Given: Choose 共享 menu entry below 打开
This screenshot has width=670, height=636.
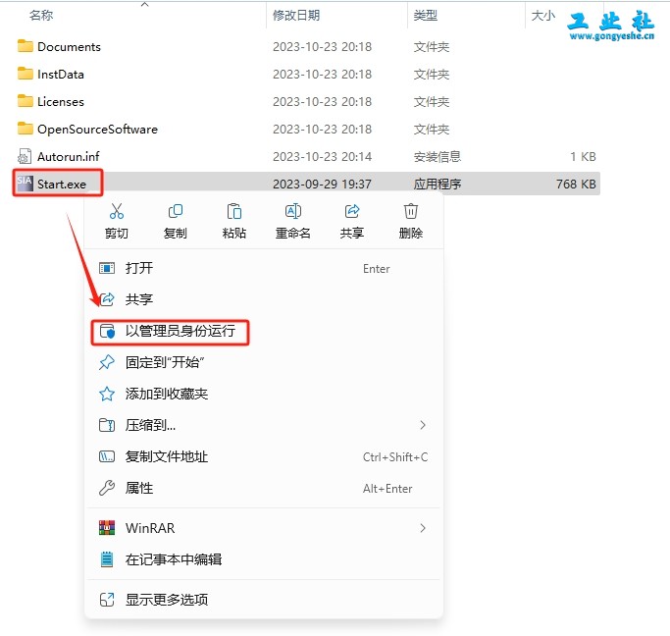Looking at the screenshot, I should pos(264,299).
